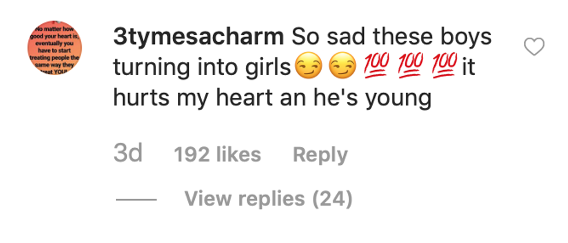Click the word "likes" under the comment
Image resolution: width=568 pixels, height=243 pixels.
pyautogui.click(x=238, y=154)
